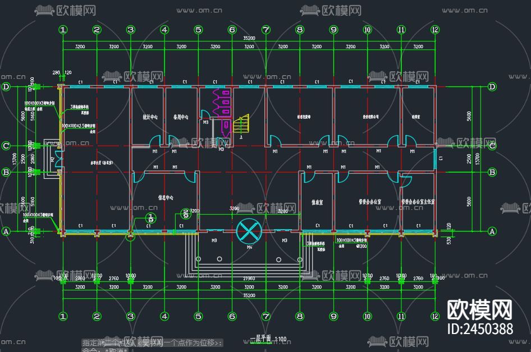The width and height of the screenshot is (531, 352).
Task: Select the 310 dimension text
Action: tap(33, 240)
